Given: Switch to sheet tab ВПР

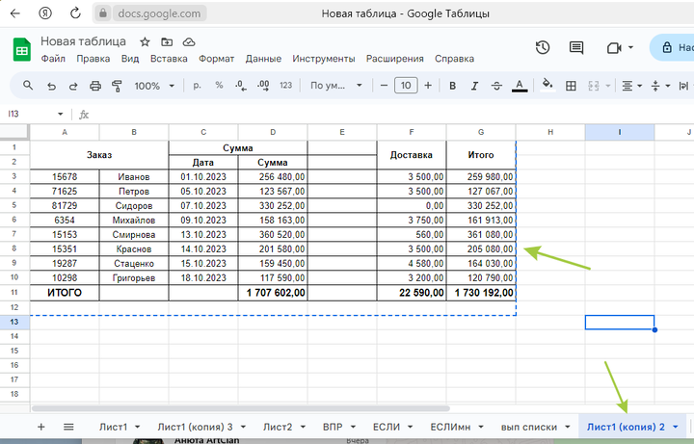Looking at the screenshot, I should (x=333, y=427).
